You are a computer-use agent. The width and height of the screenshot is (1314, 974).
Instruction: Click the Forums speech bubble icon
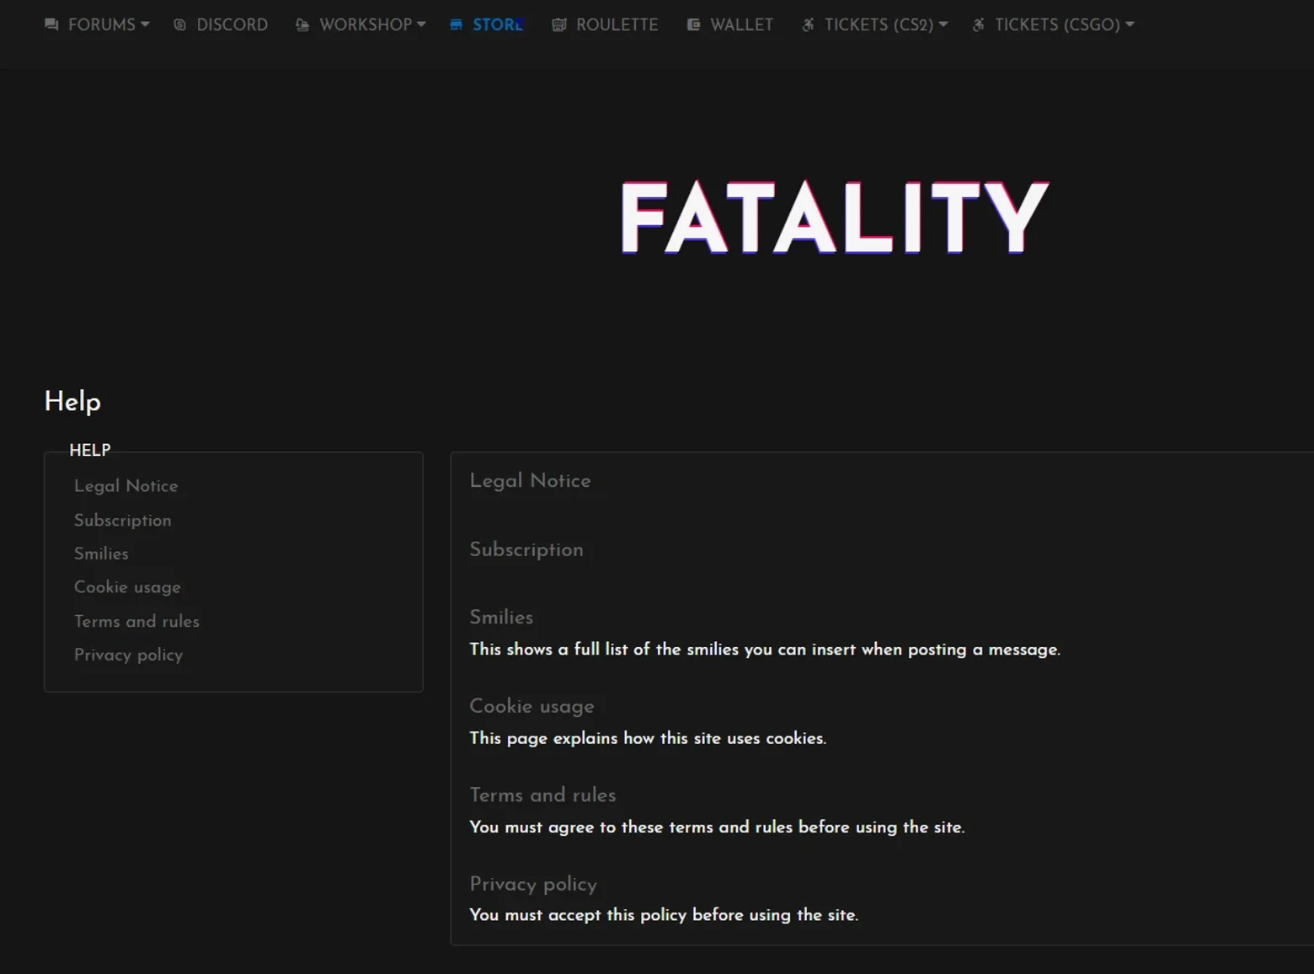(x=51, y=25)
